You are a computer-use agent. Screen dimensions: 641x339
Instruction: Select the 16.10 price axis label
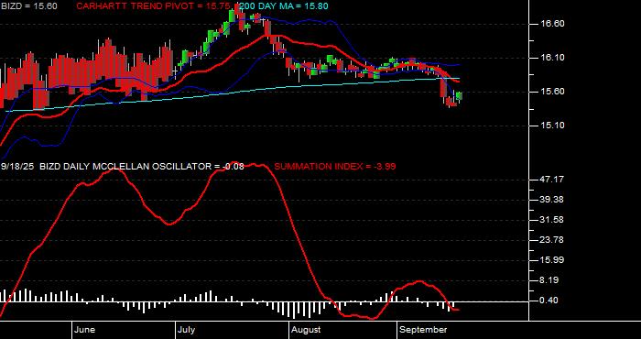tap(552, 58)
